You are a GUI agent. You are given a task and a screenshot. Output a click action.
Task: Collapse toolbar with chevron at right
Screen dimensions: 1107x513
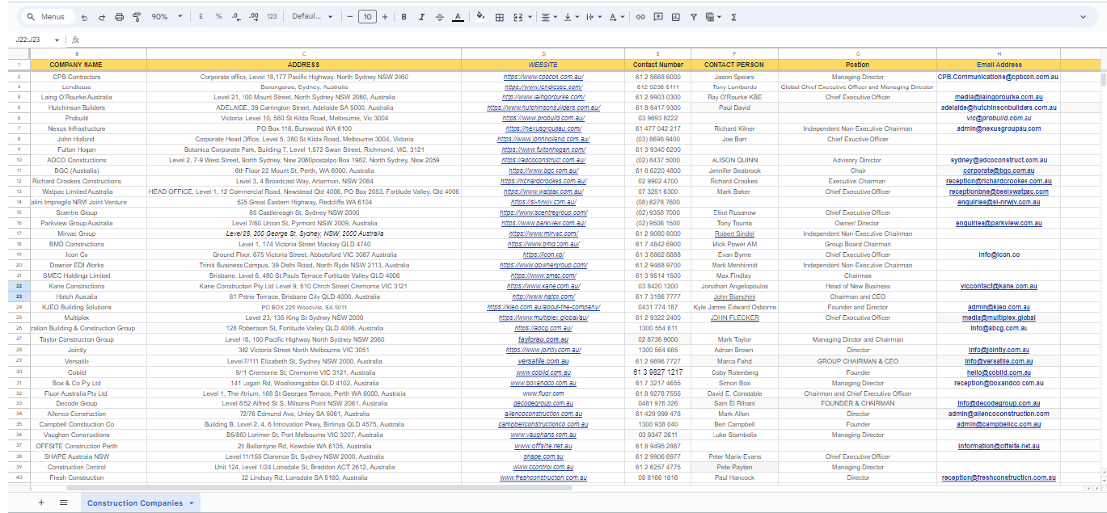coord(1084,16)
